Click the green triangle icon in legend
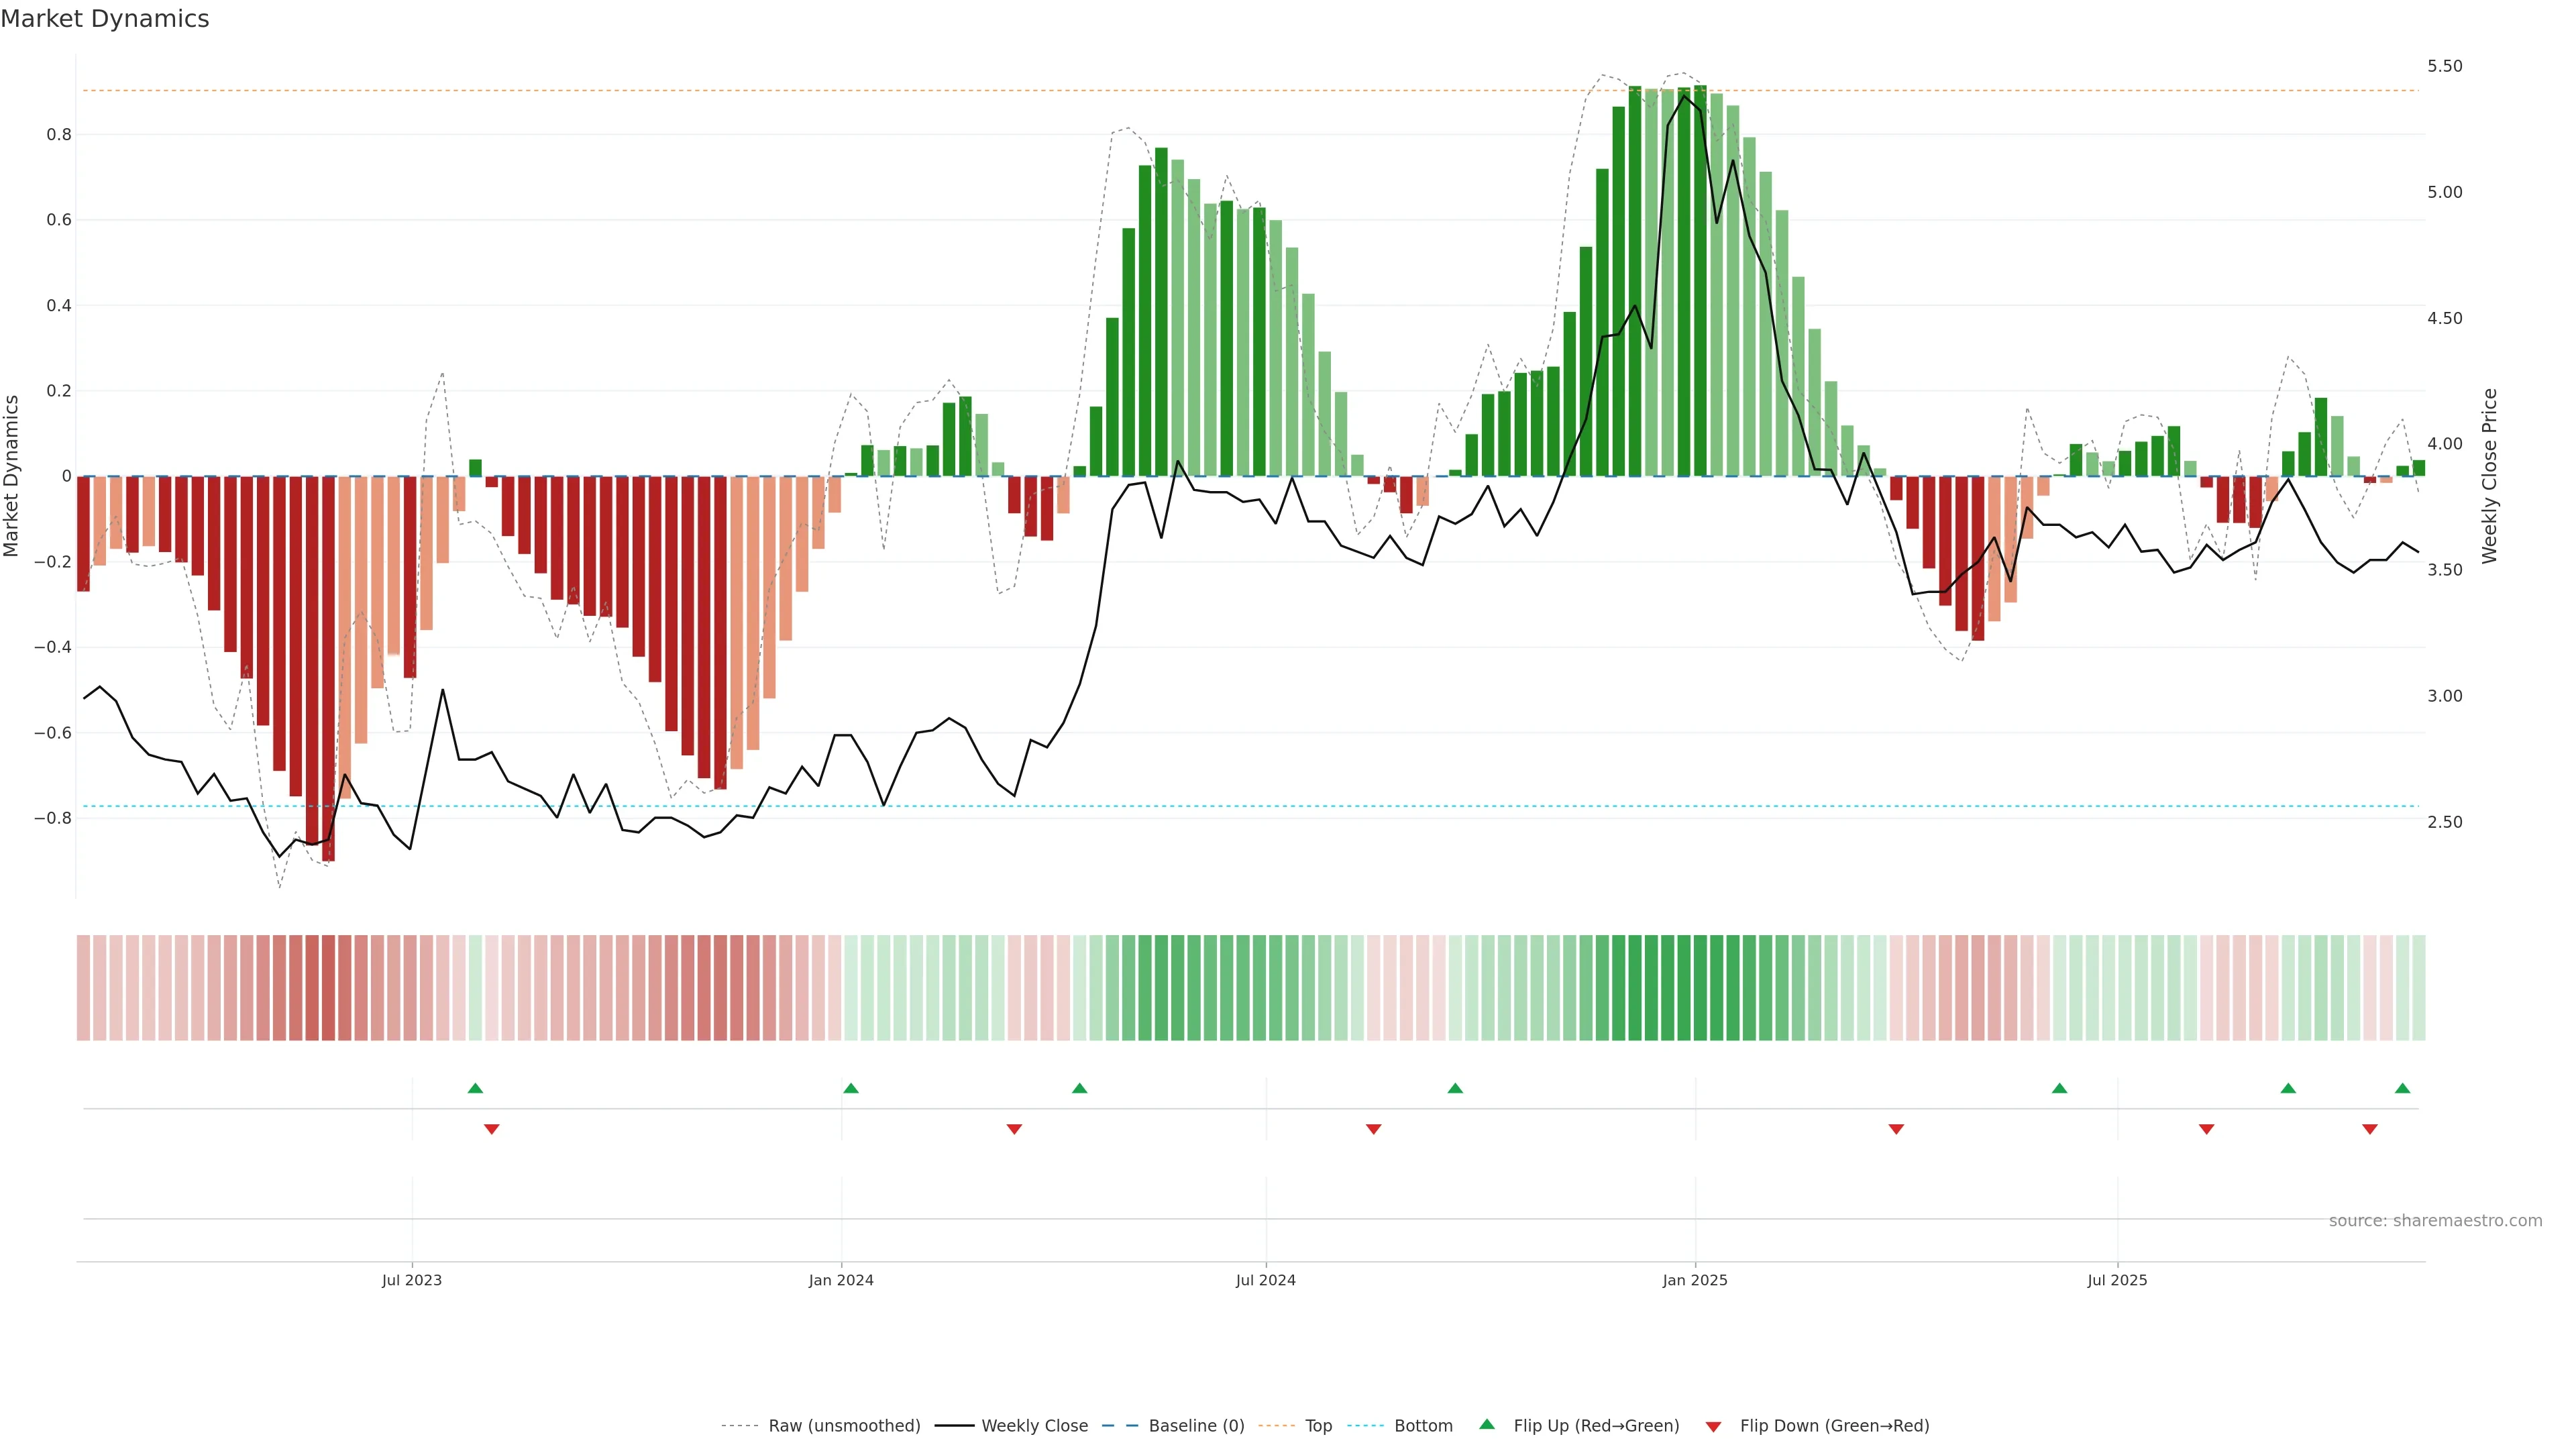The width and height of the screenshot is (2576, 1449). 1487,1424
